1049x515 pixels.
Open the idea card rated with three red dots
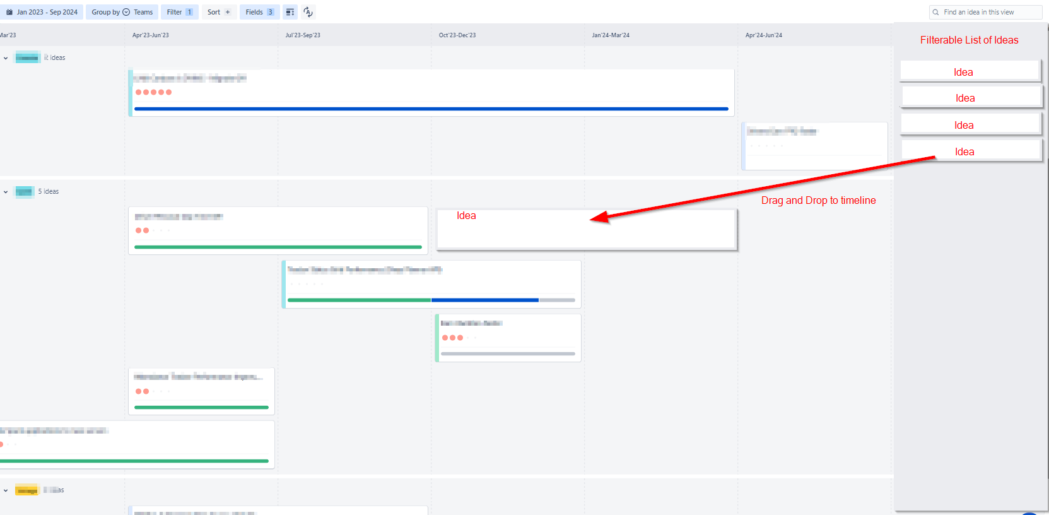(508, 338)
